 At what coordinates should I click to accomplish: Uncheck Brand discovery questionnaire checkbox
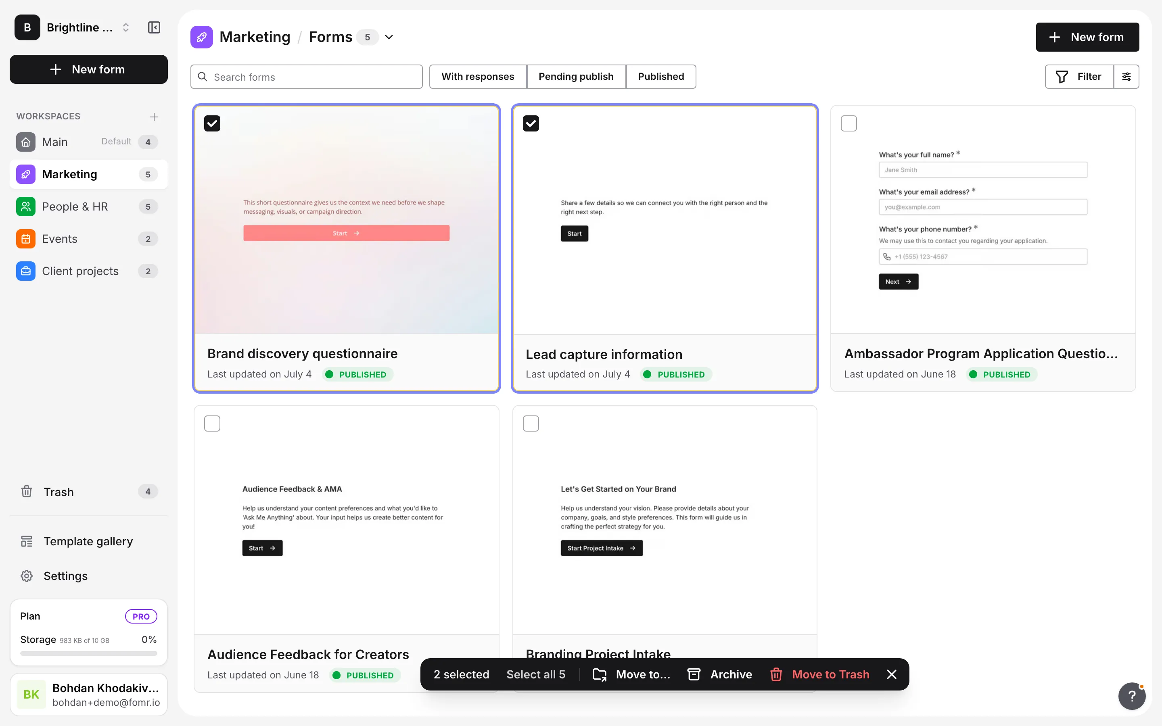coord(212,123)
